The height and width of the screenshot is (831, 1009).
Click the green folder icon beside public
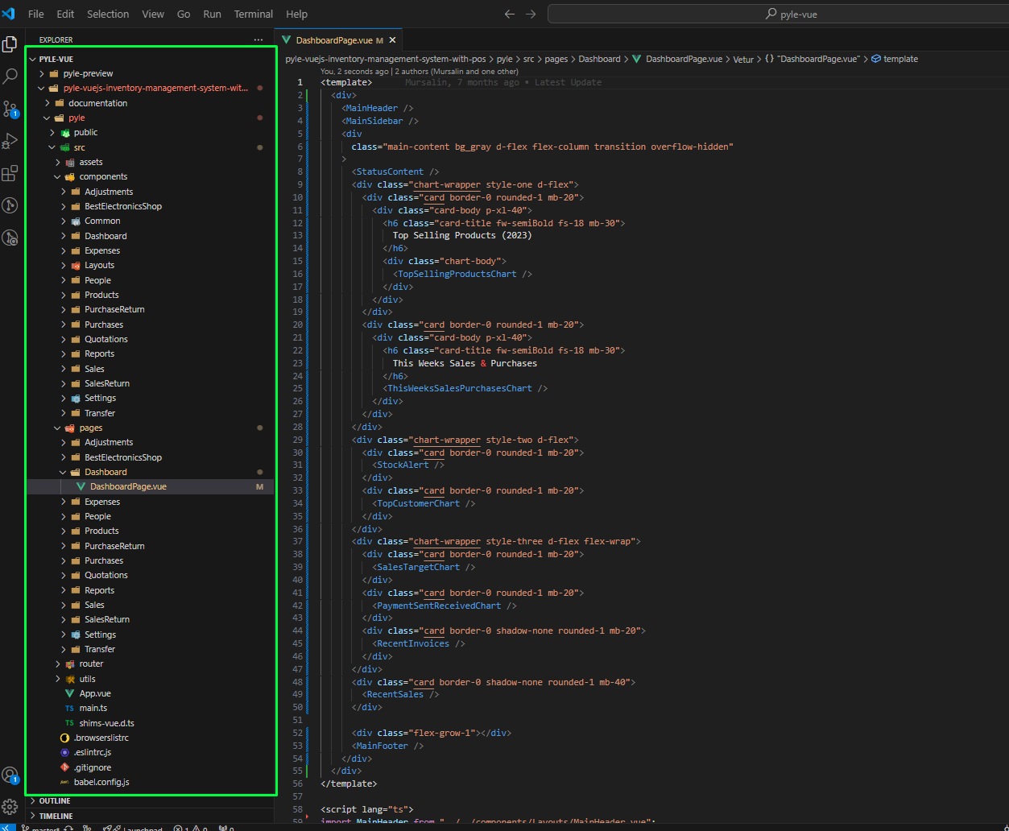coord(65,132)
